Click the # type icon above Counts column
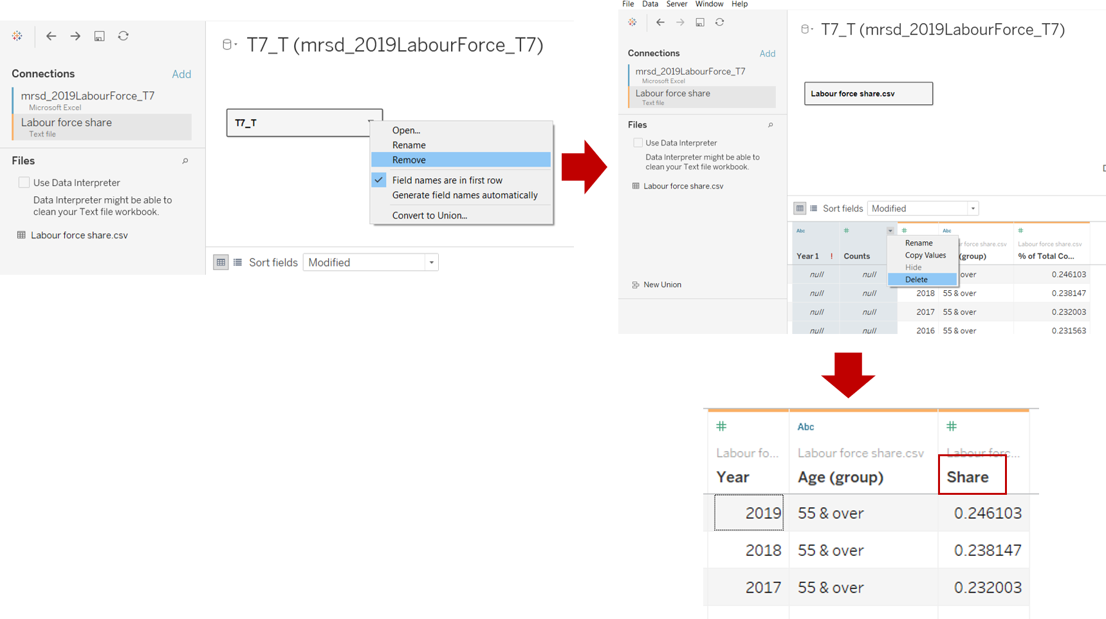The height and width of the screenshot is (619, 1106). (x=846, y=230)
